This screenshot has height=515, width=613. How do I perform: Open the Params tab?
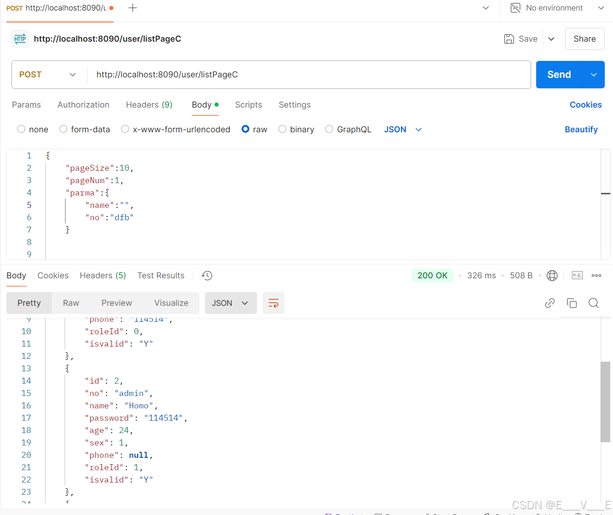point(26,105)
